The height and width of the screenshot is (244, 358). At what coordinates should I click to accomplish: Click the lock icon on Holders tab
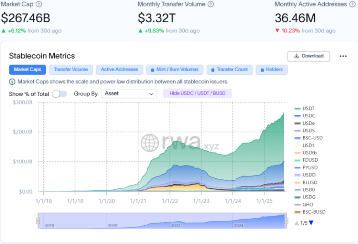262,70
